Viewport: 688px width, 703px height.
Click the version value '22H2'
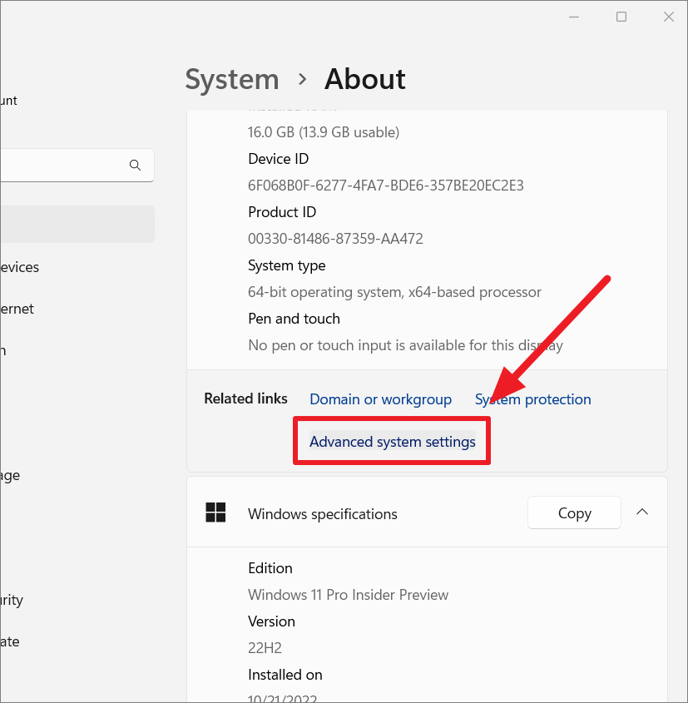[x=265, y=648]
